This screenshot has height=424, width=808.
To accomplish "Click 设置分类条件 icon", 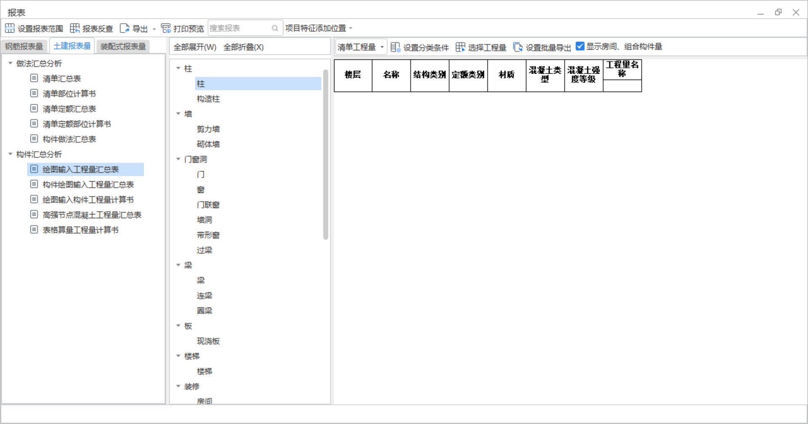I will (395, 47).
